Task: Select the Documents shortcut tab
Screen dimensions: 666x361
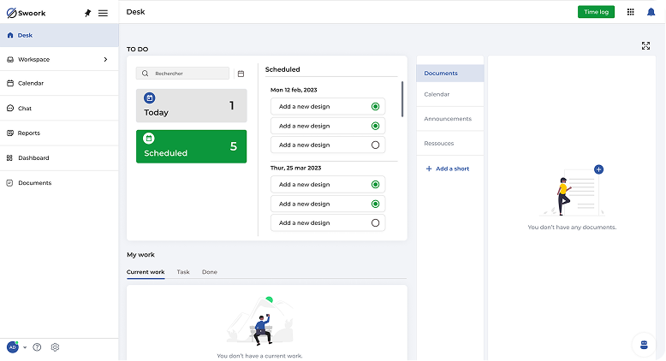Action: pyautogui.click(x=449, y=73)
